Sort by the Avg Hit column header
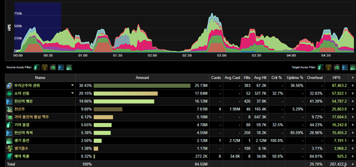 pyautogui.click(x=260, y=78)
